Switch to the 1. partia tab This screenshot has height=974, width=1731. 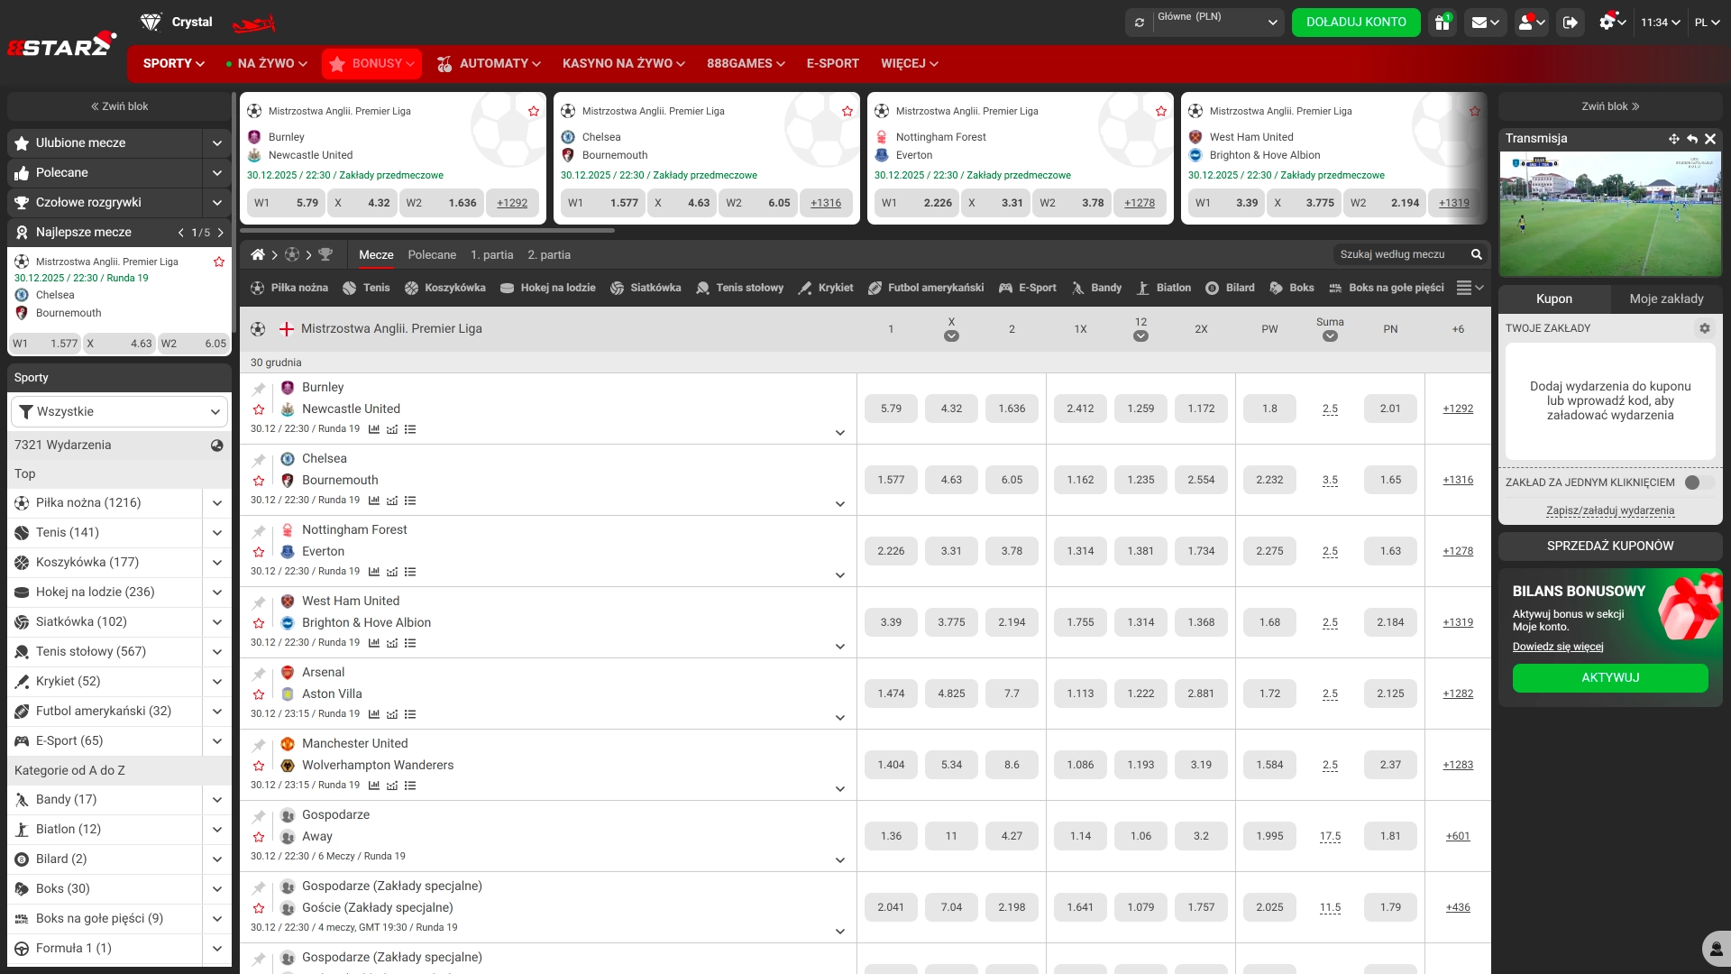(492, 255)
